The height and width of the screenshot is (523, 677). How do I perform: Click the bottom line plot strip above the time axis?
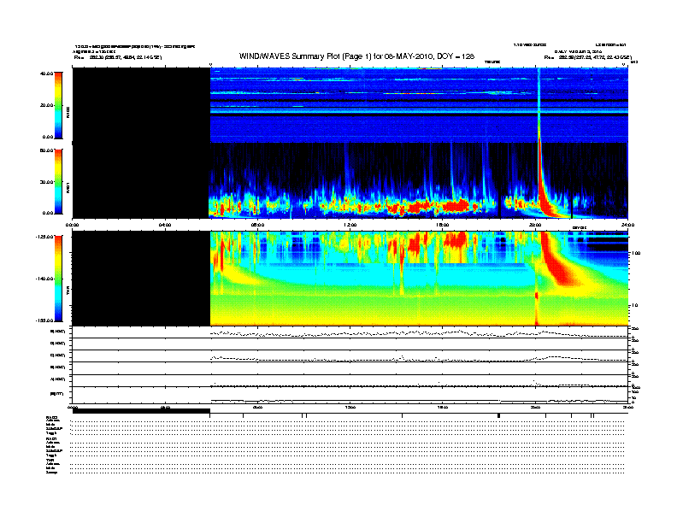(x=350, y=395)
